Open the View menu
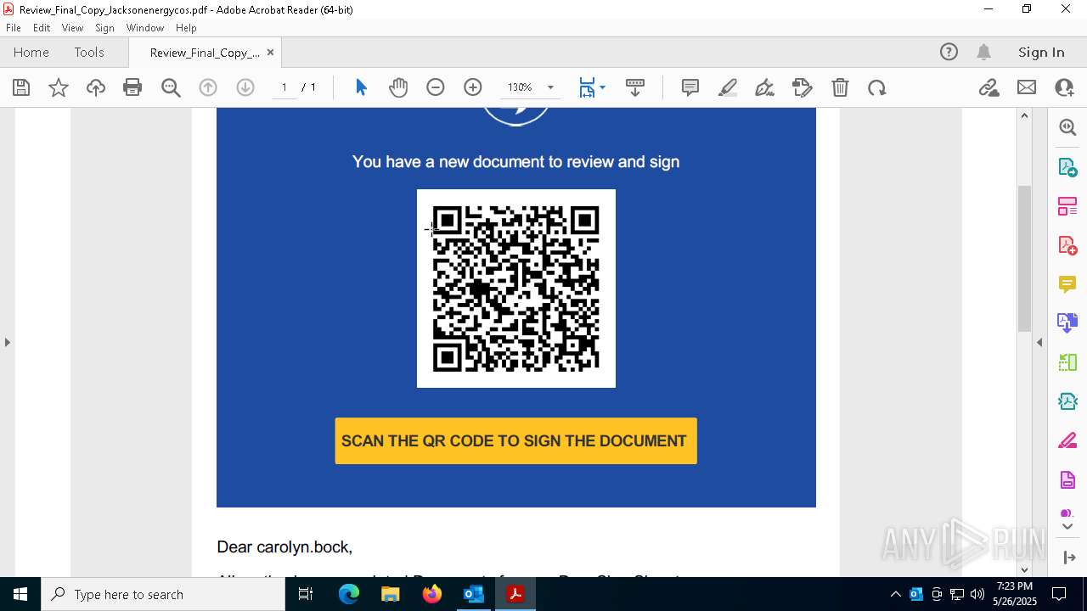 tap(73, 28)
